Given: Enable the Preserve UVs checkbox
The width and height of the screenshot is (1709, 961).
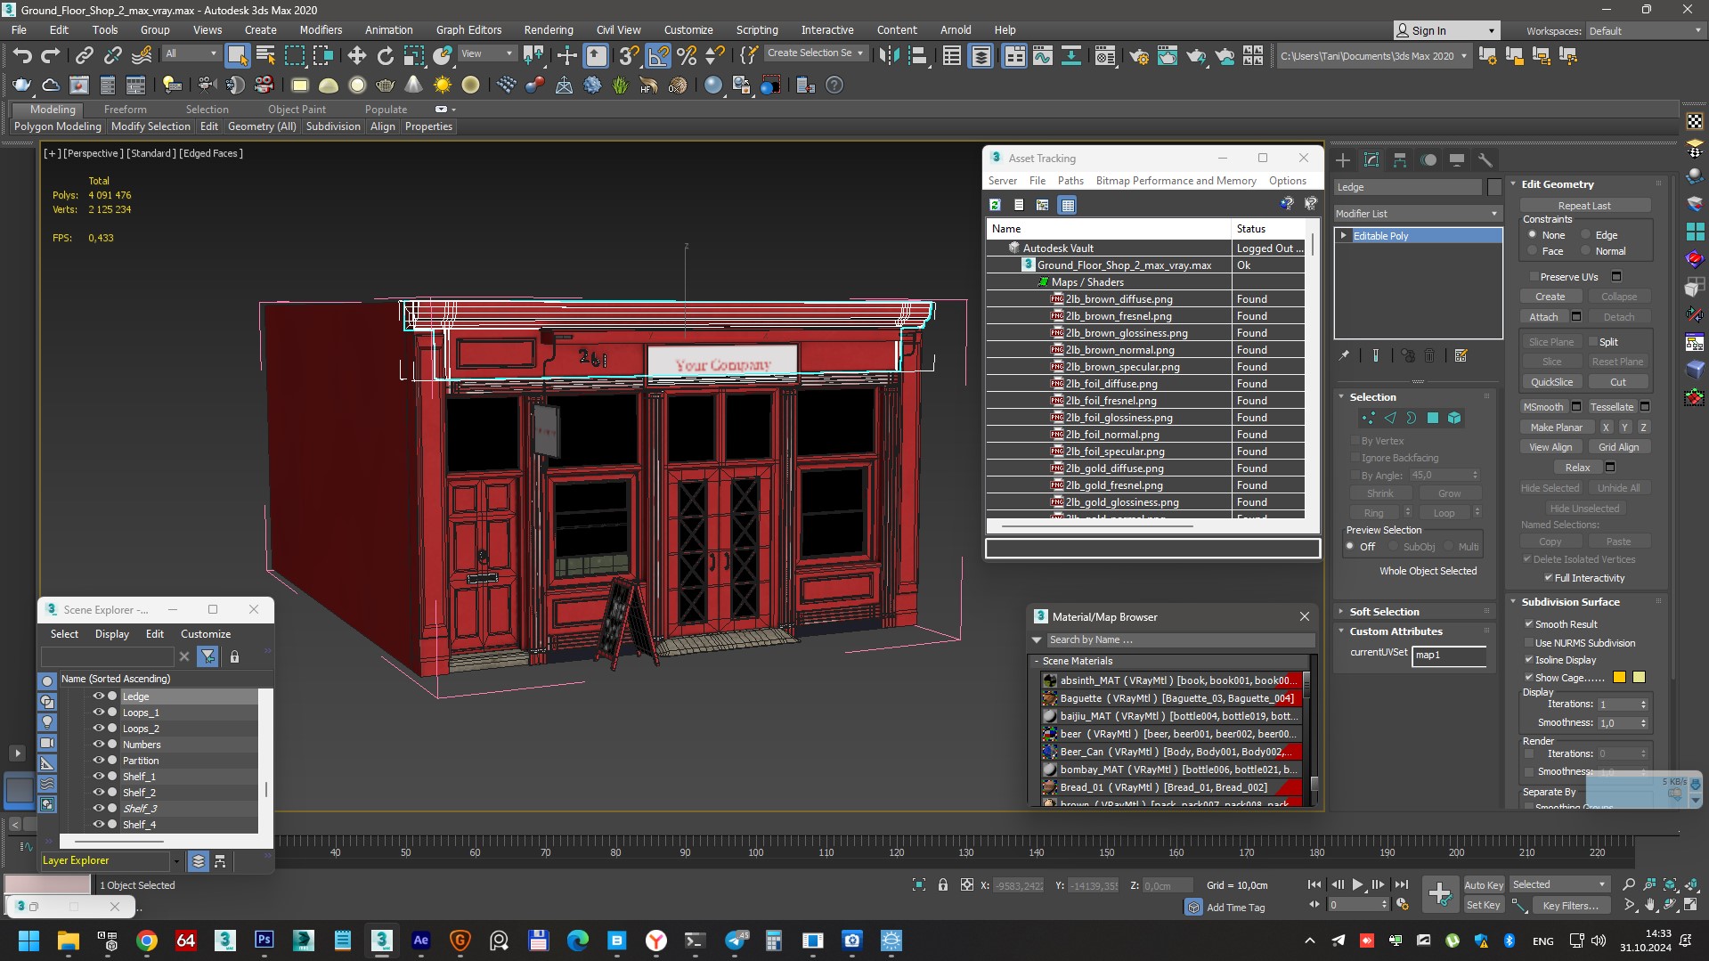Looking at the screenshot, I should pyautogui.click(x=1534, y=277).
